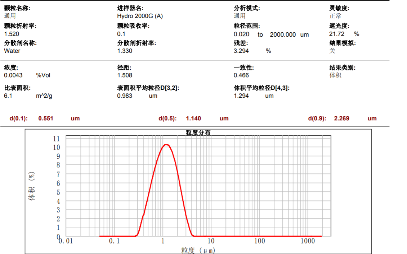This screenshot has width=407, height=254.
Task: Select the uniformity value 0.466
Action: click(x=241, y=75)
